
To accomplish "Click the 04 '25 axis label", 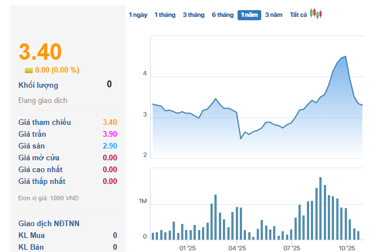I will tap(237, 247).
